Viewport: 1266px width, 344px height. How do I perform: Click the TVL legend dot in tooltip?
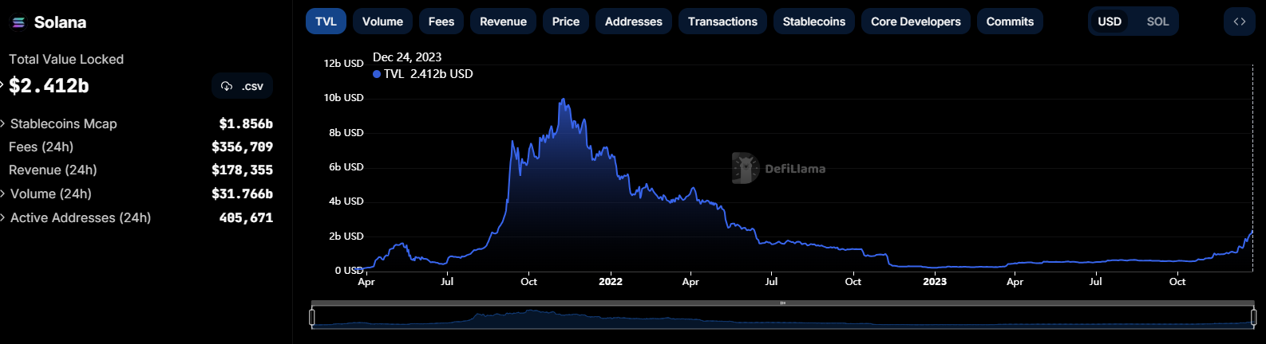(x=377, y=74)
